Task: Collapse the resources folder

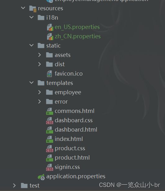Action: [23, 8]
